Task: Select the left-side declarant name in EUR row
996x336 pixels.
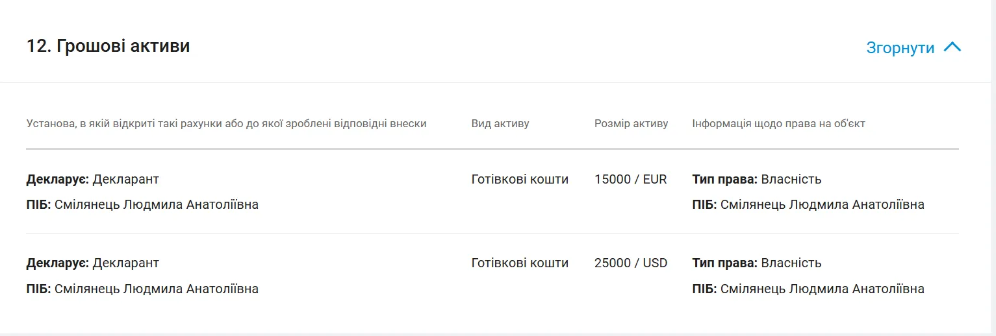Action: click(156, 205)
